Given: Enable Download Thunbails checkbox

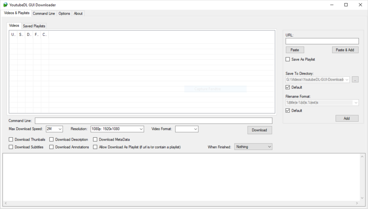Looking at the screenshot, I should (11, 140).
